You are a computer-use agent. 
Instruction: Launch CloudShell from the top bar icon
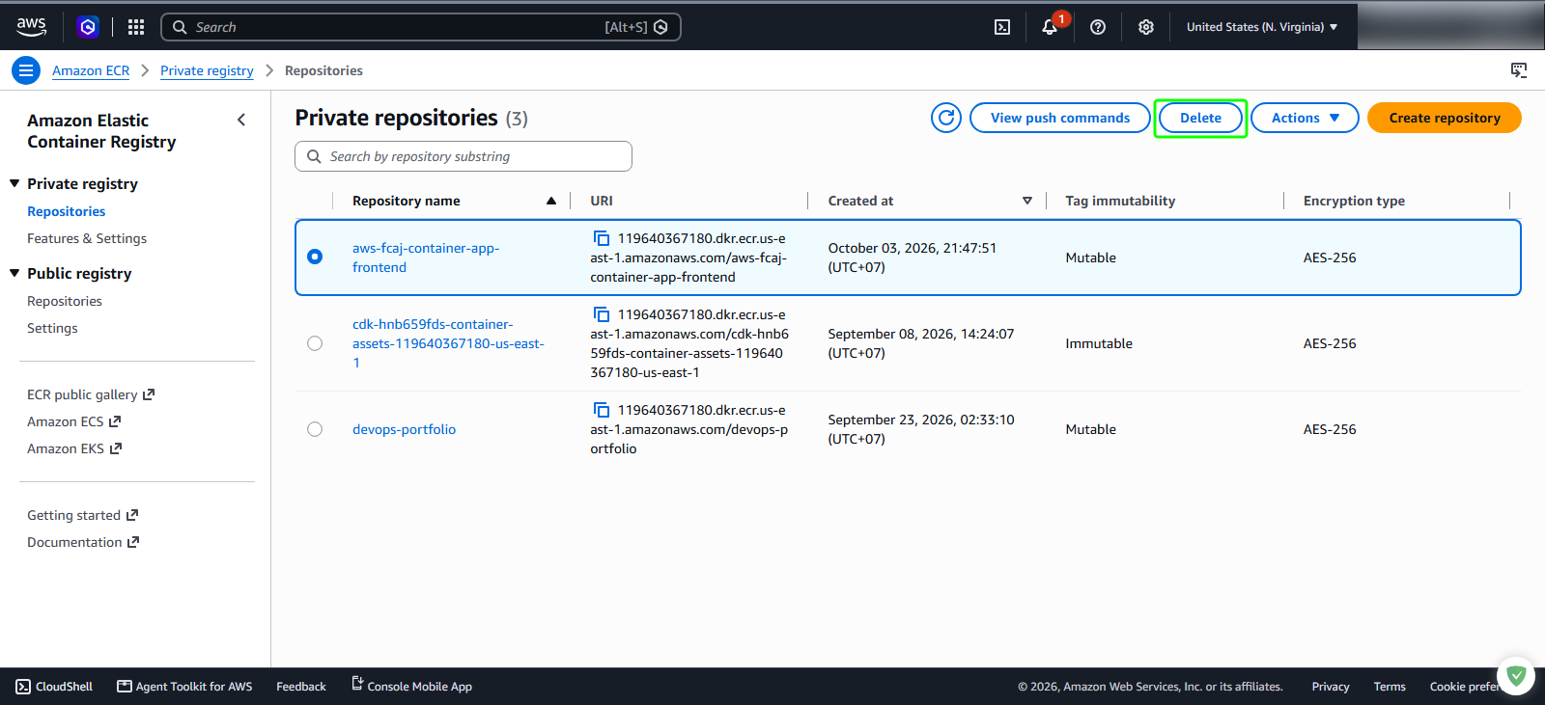coord(1002,27)
